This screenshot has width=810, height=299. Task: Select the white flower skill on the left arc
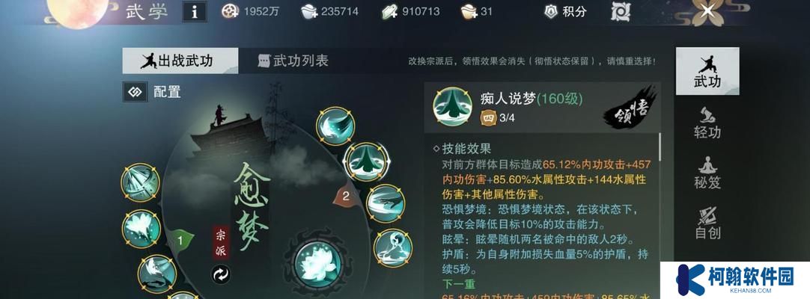pos(141,229)
